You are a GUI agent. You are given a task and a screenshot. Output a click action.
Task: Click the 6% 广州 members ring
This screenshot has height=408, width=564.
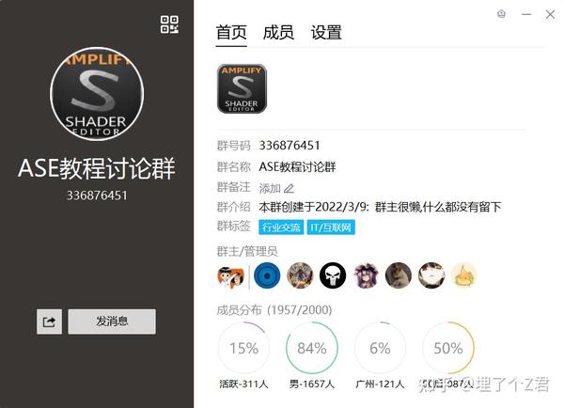[380, 348]
